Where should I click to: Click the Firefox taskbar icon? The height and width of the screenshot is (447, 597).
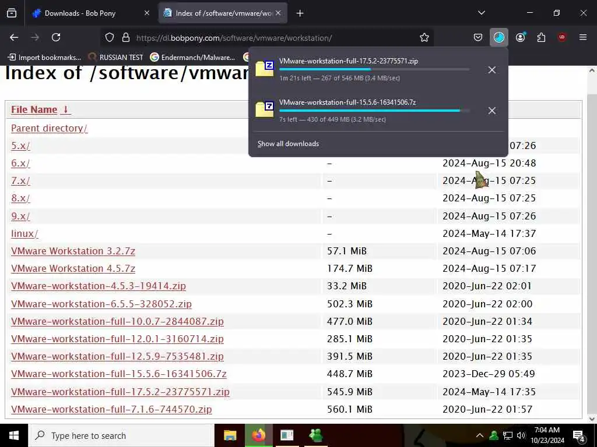[x=258, y=435]
